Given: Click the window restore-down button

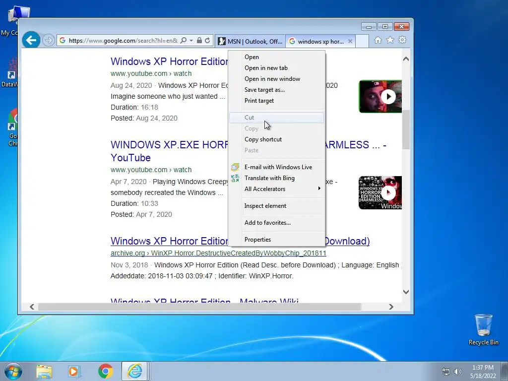Looking at the screenshot, I should pos(385,27).
